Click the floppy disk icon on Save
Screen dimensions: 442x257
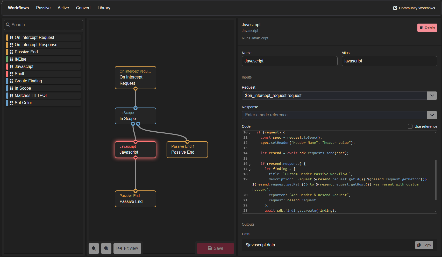click(x=210, y=248)
